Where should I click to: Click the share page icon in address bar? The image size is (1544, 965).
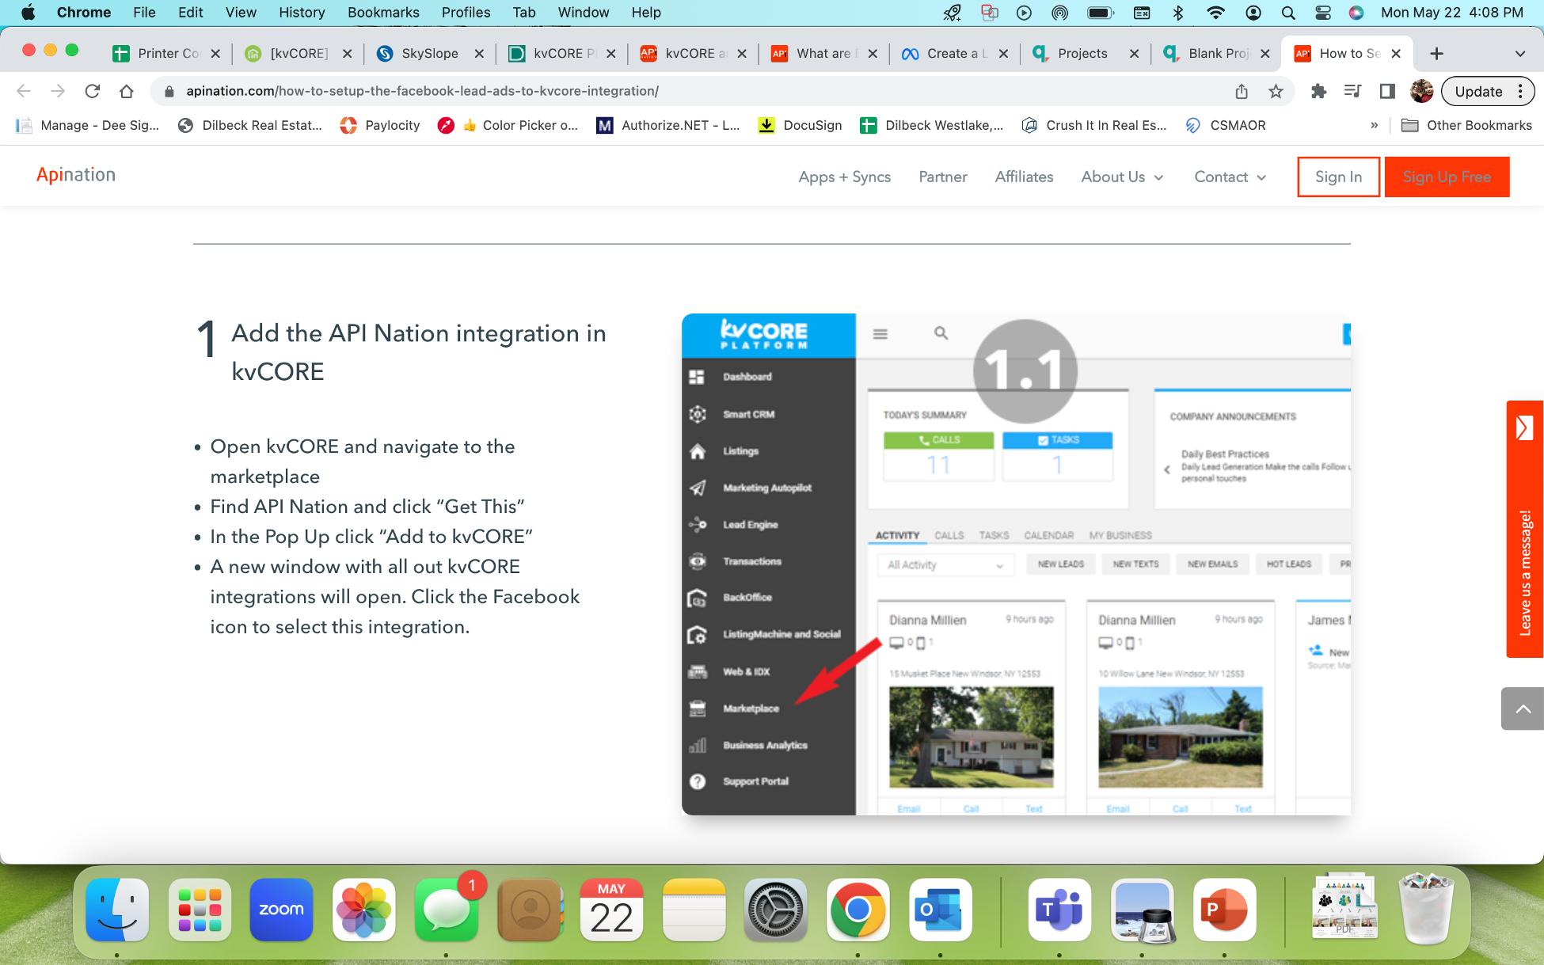[x=1242, y=91]
